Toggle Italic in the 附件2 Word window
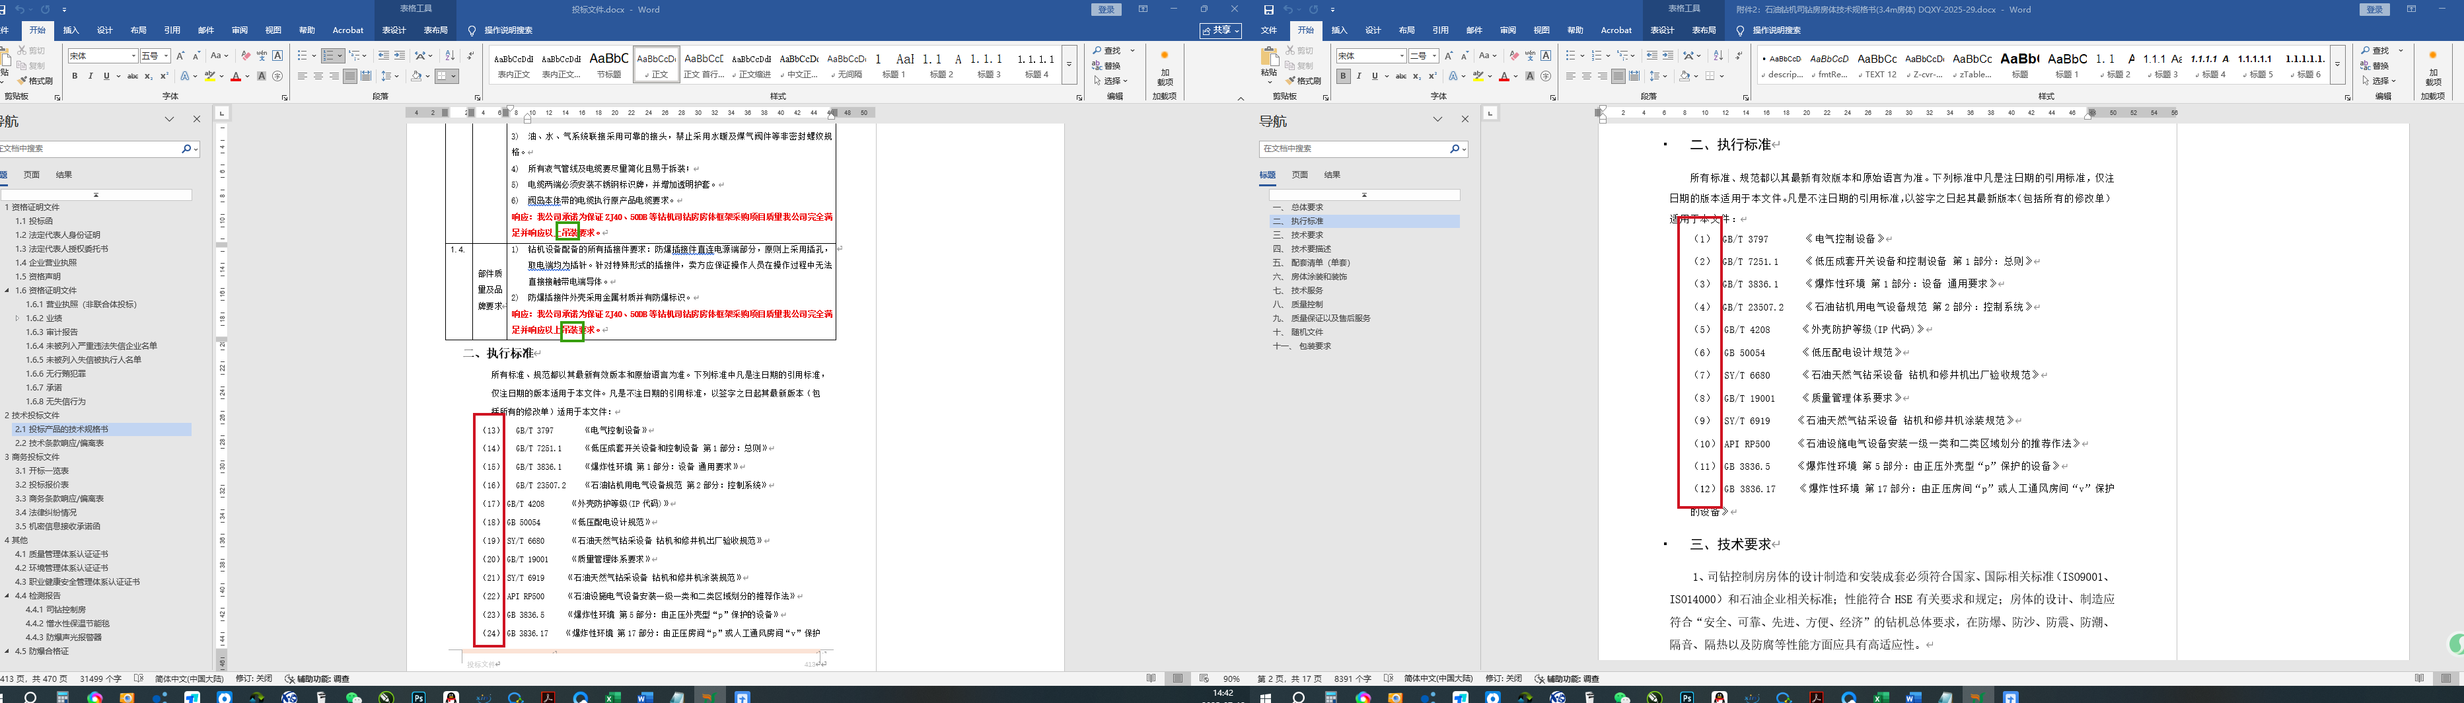This screenshot has height=703, width=2464. tap(1359, 77)
